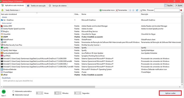Click Synaptics Pointing Device Driver cell
Screen dimensions: 184x98
click(93, 56)
